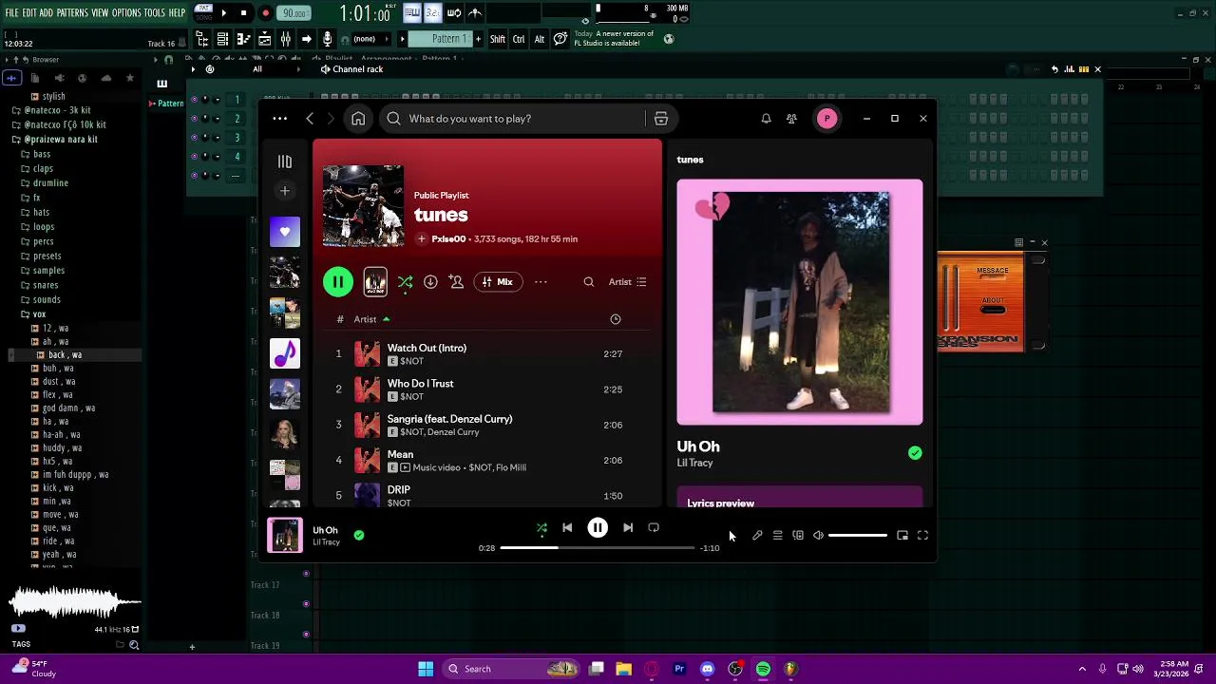Open FL Studio PATTERNS menu
This screenshot has width=1216, height=684.
point(72,13)
